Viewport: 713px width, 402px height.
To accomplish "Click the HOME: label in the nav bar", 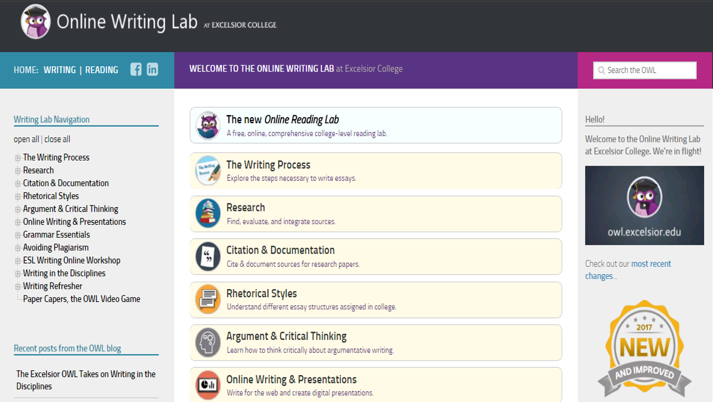I will click(x=26, y=70).
